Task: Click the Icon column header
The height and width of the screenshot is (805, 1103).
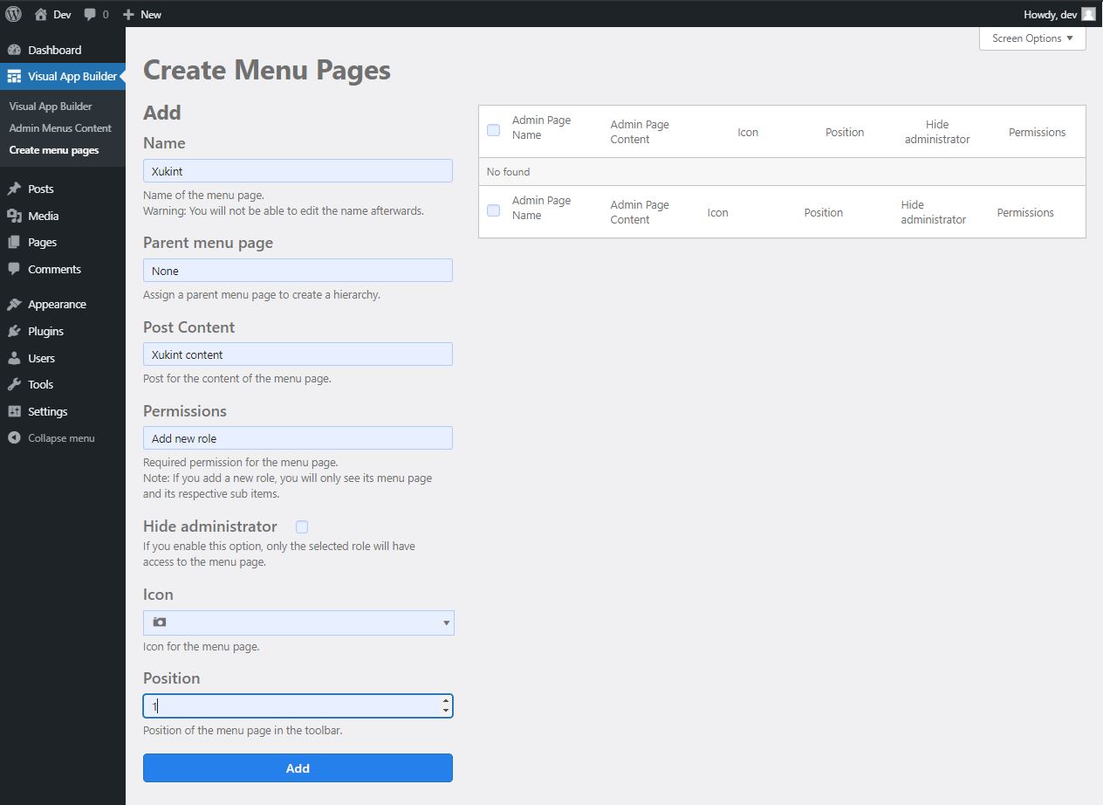Action: pos(748,132)
